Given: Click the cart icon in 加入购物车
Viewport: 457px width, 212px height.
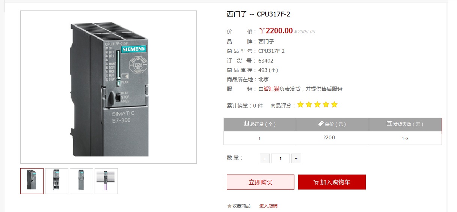Looking at the screenshot, I should (x=316, y=182).
